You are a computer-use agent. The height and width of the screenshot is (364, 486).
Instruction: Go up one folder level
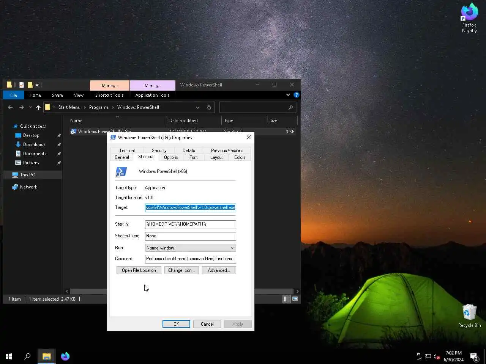tap(38, 107)
